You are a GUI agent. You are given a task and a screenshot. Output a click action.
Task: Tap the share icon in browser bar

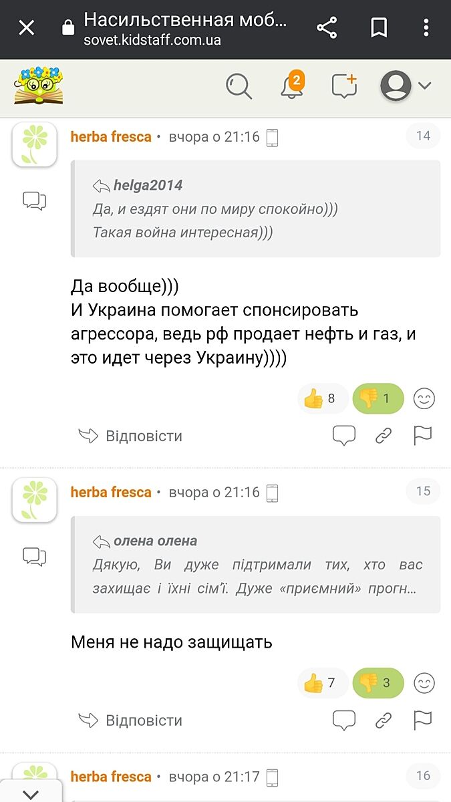(x=326, y=28)
